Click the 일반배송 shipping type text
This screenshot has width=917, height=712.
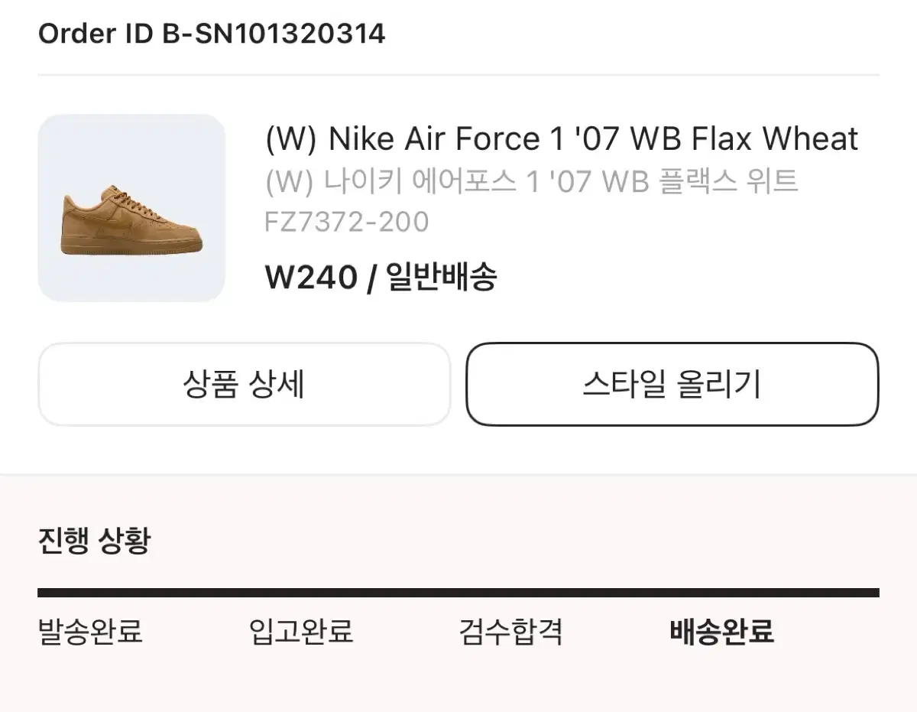tap(441, 277)
